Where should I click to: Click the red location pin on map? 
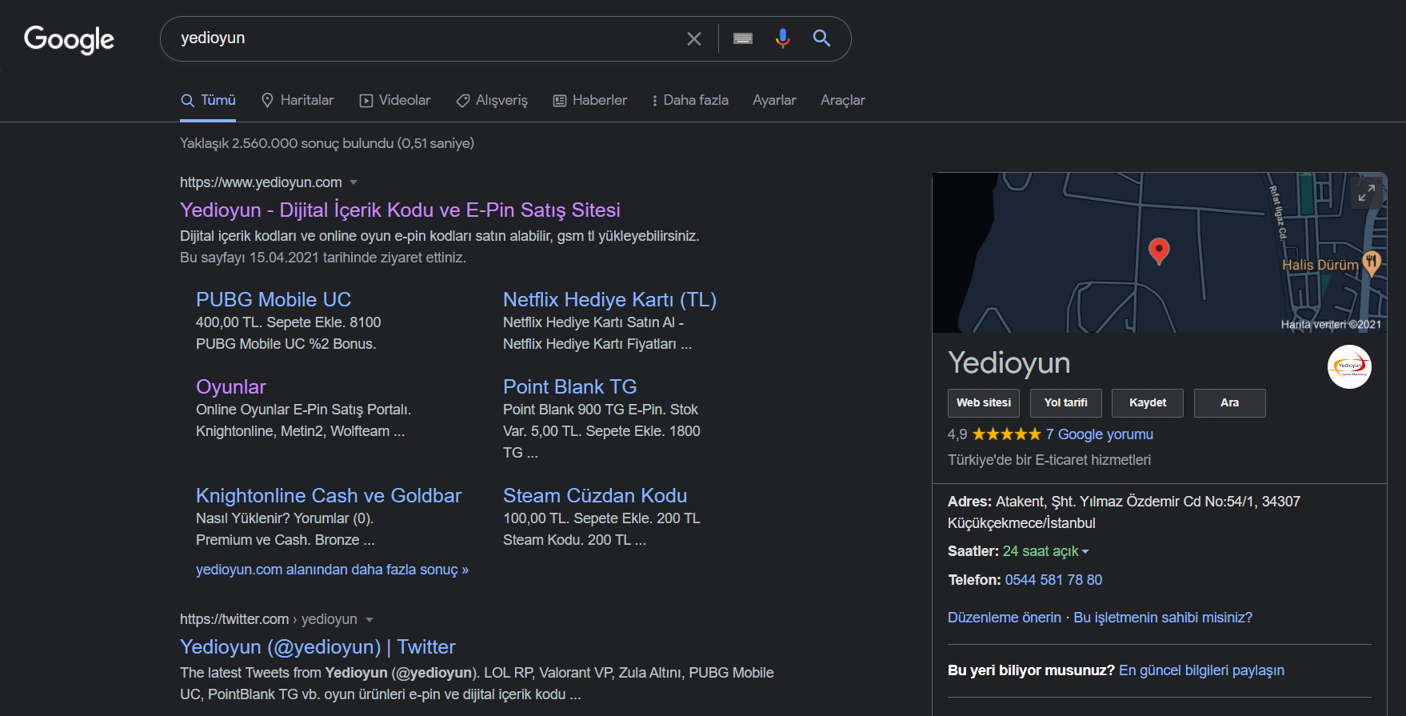tap(1159, 251)
